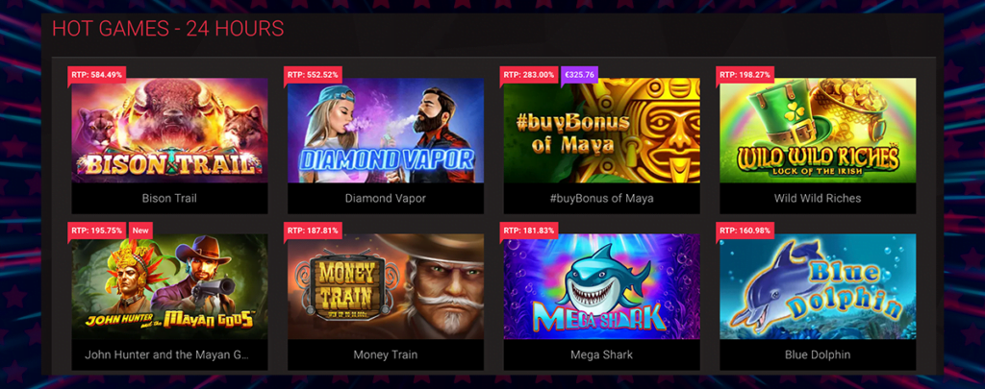
Task: Click the Hot Games - 24 Hours heading
Action: click(167, 29)
